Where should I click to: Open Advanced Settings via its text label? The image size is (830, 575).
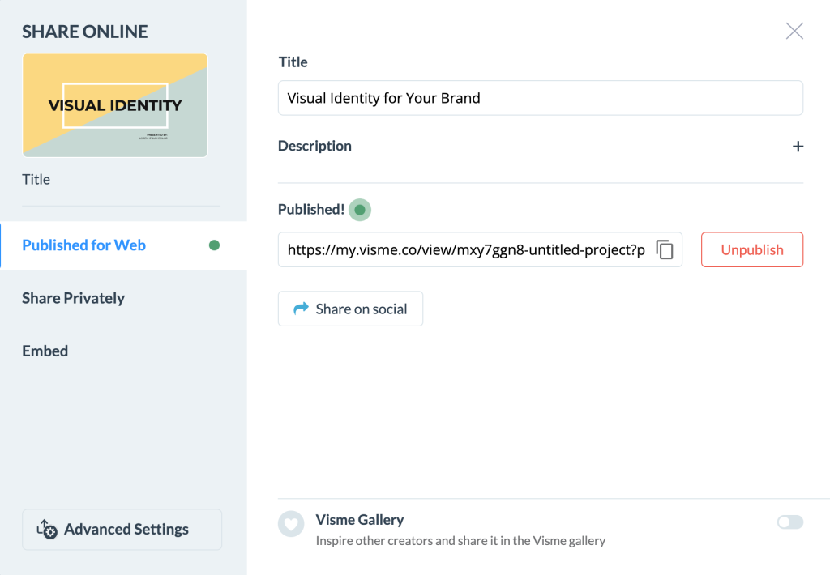[126, 530]
